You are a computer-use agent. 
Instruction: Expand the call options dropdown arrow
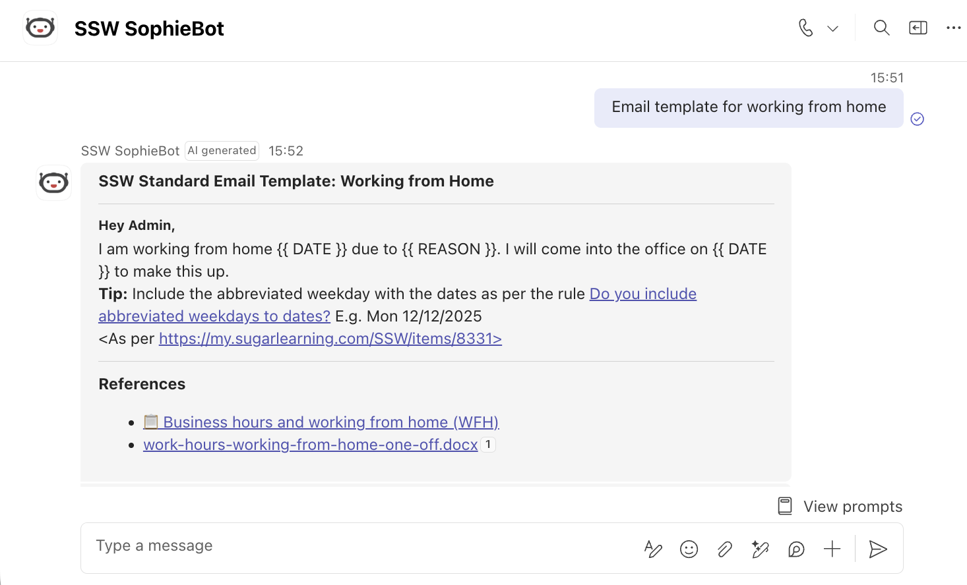click(832, 28)
